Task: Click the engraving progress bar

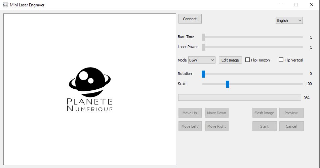Action: pyautogui.click(x=240, y=97)
